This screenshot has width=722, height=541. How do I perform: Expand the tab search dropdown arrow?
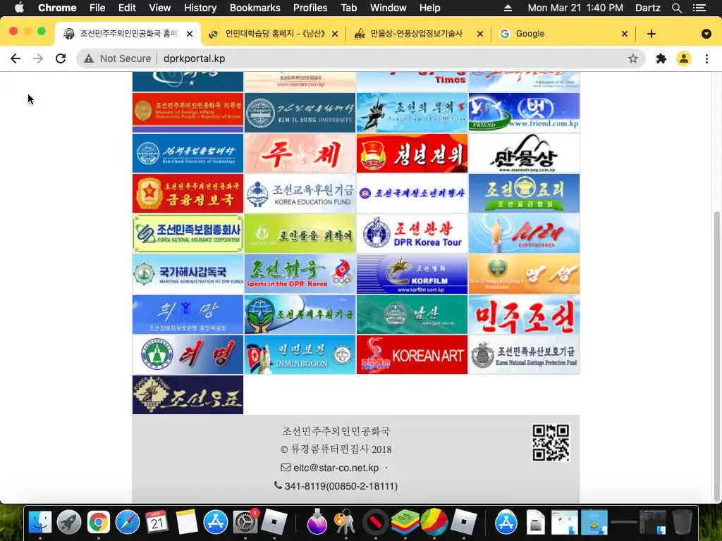click(x=706, y=34)
